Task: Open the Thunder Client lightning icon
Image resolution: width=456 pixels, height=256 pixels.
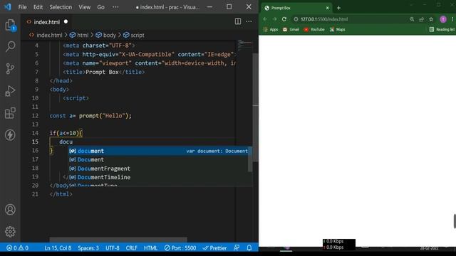Action: point(10,135)
